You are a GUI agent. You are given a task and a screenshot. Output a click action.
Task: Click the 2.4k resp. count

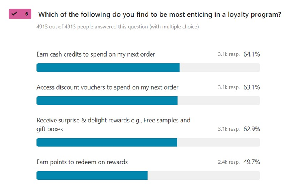[x=229, y=162]
